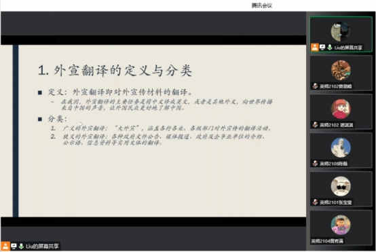Select the white statue avatar of 英师2108

click(341, 147)
